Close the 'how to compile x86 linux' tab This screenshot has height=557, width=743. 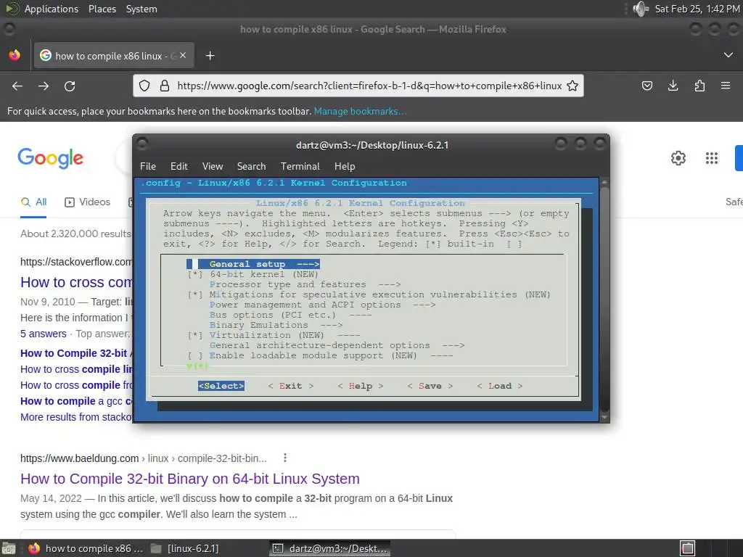[x=183, y=55]
